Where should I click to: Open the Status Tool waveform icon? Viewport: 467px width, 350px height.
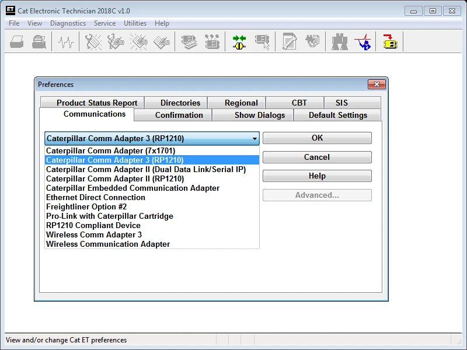click(65, 42)
